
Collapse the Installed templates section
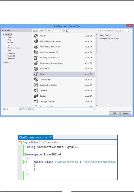point(3,30)
